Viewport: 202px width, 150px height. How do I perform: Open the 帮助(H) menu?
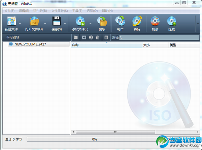(107, 11)
